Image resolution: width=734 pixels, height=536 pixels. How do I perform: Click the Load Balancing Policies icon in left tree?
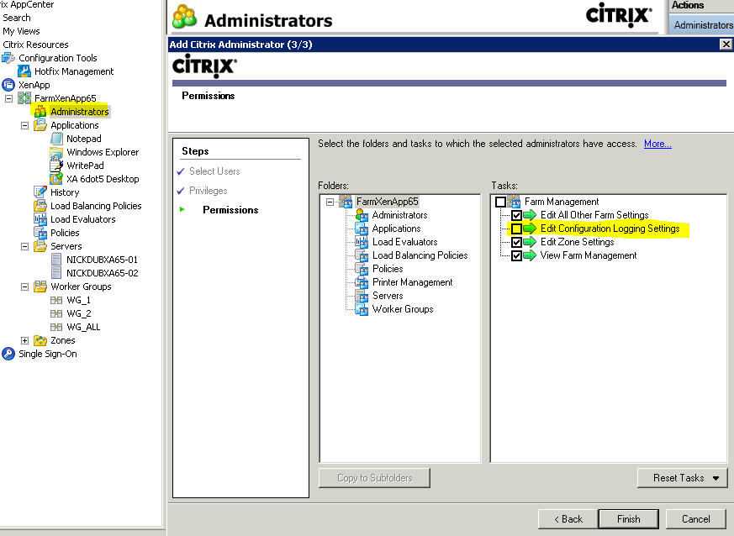[40, 206]
